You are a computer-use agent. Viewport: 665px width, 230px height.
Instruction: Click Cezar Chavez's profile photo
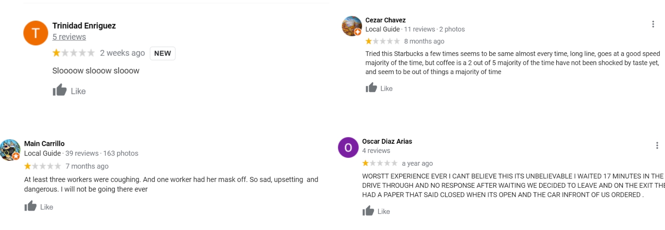(352, 26)
